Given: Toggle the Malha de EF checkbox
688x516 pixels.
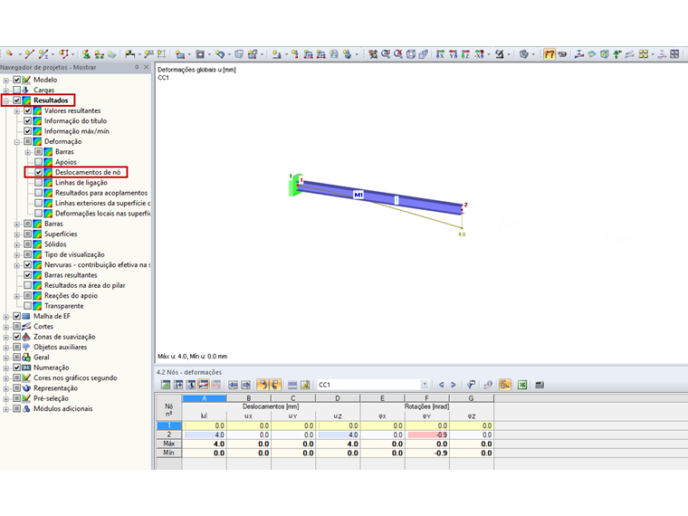Looking at the screenshot, I should pos(16,316).
